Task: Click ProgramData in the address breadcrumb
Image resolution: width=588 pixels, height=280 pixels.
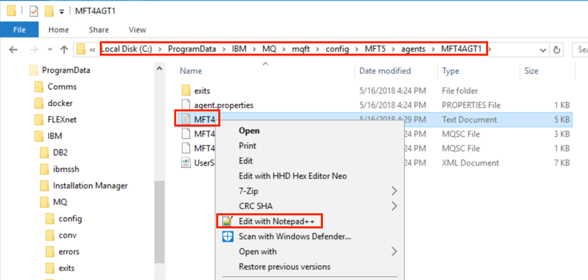Action: tap(191, 49)
